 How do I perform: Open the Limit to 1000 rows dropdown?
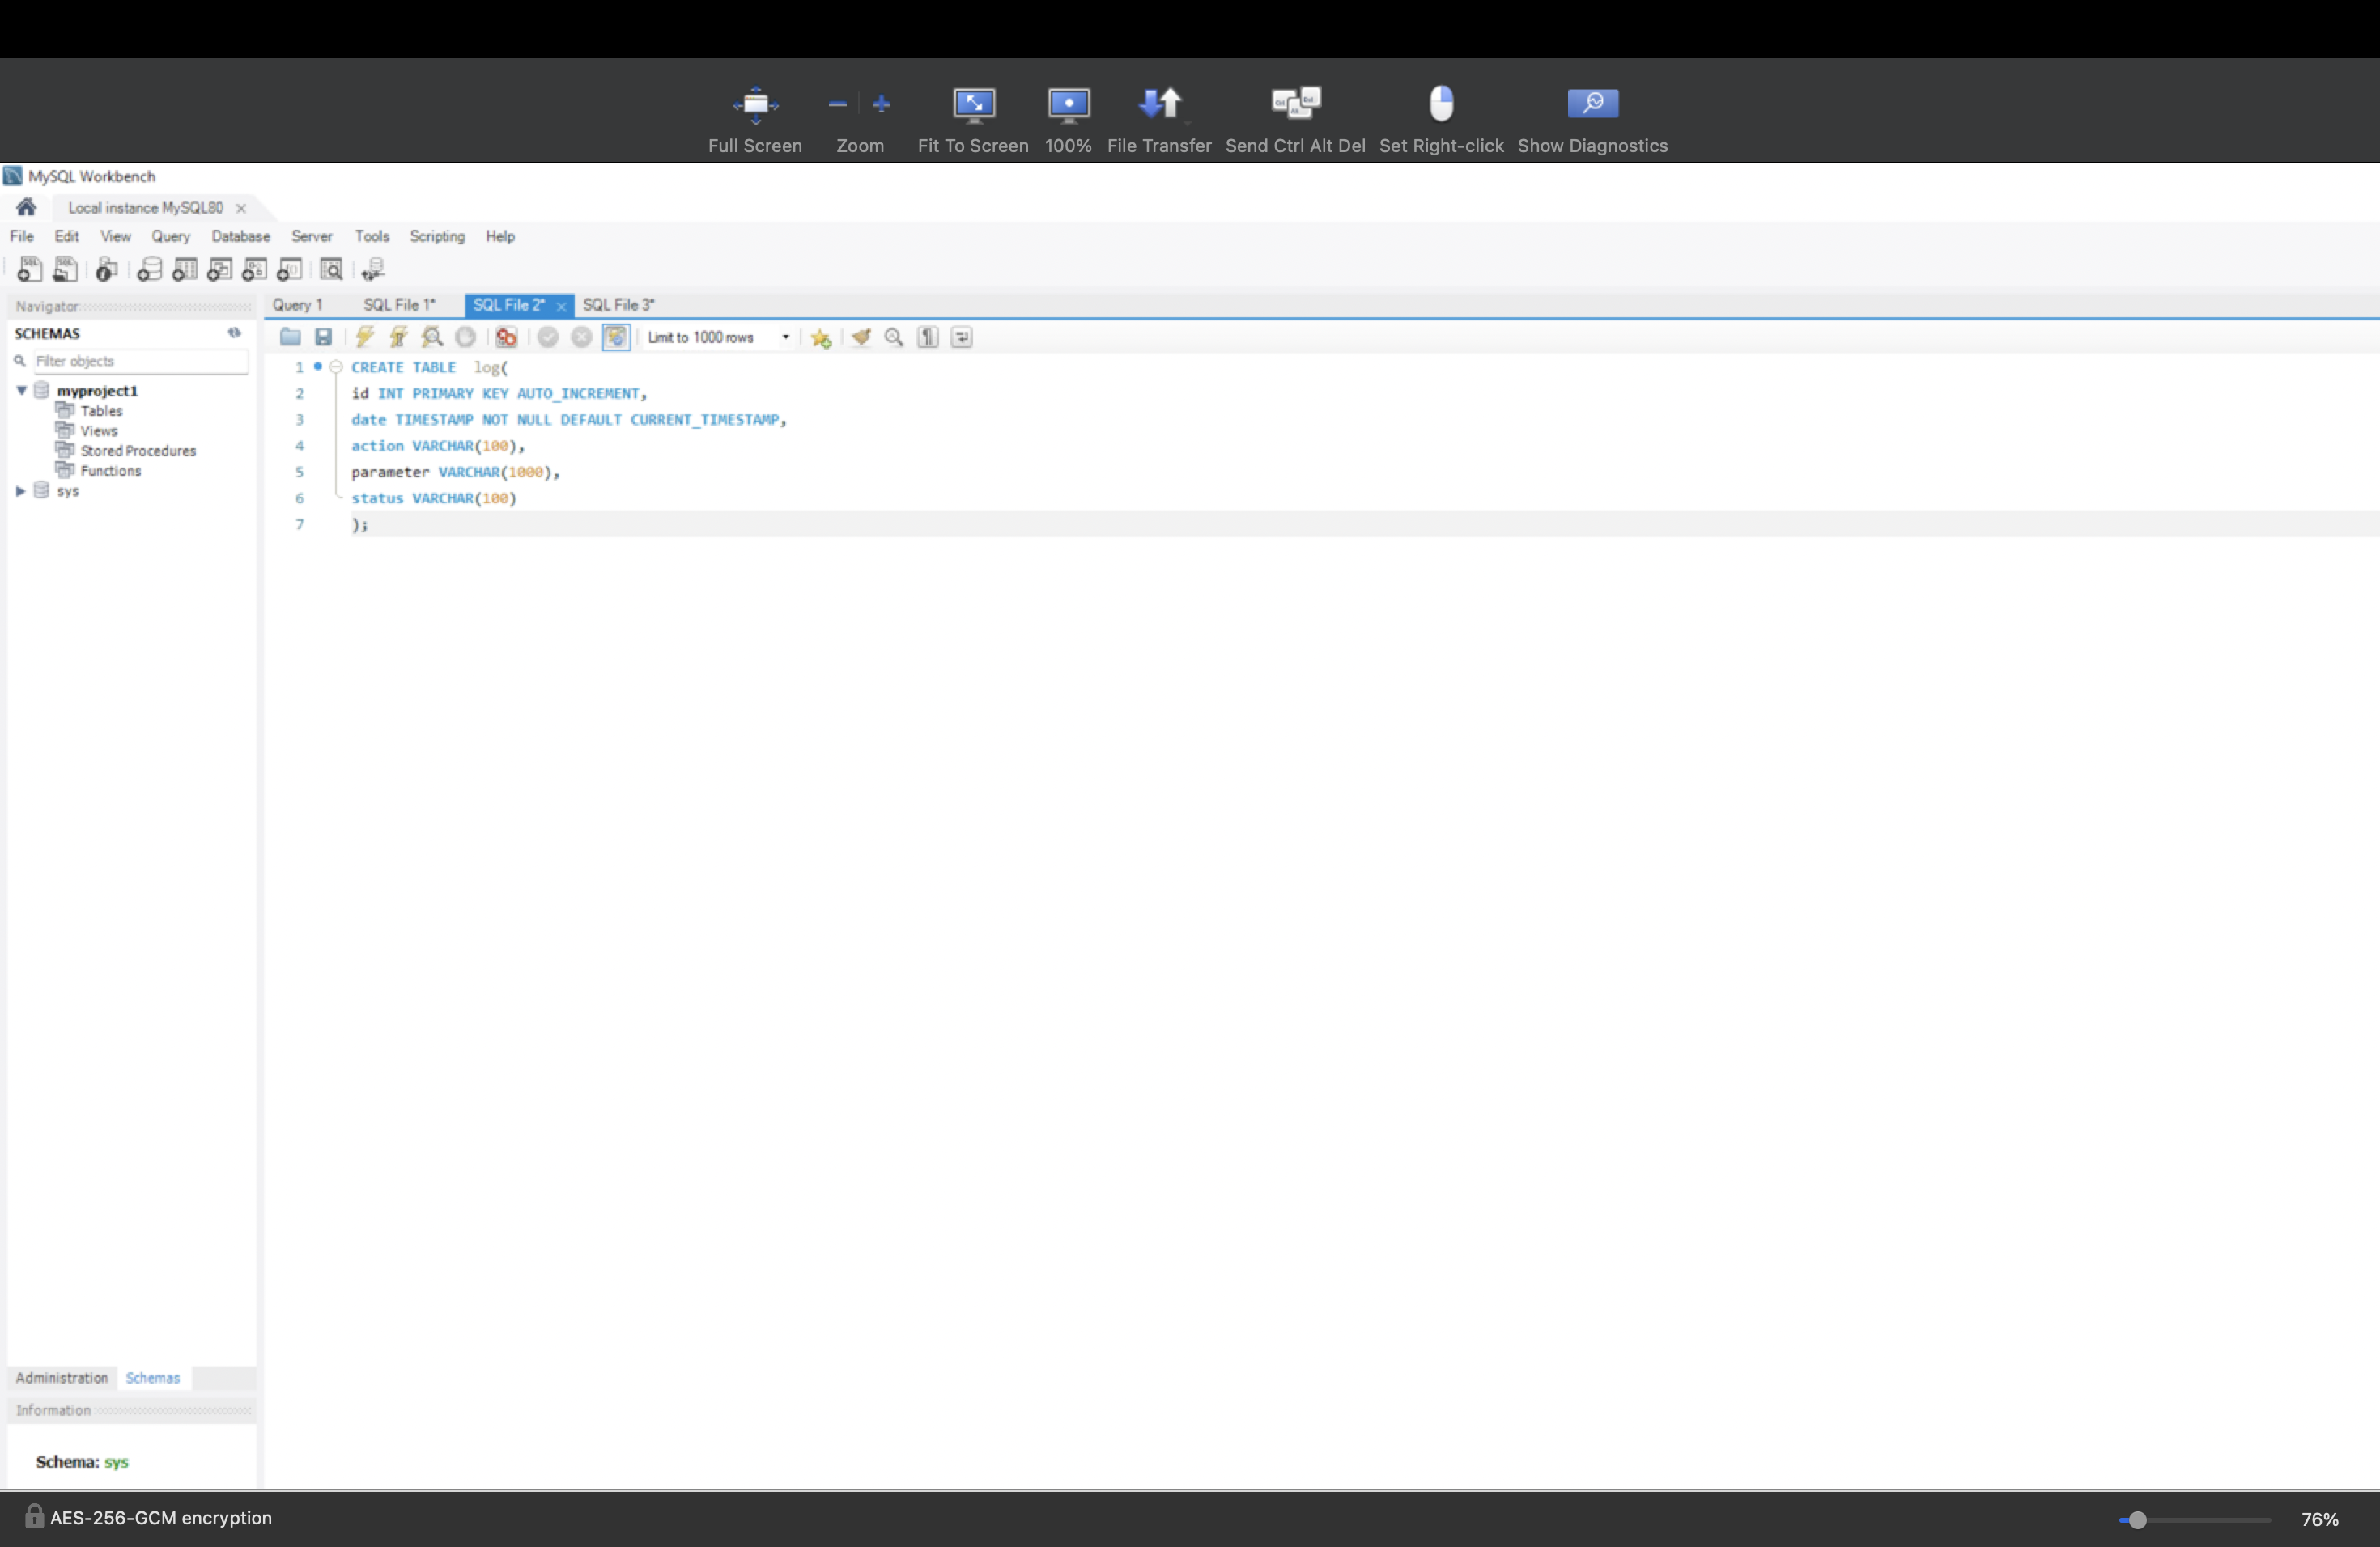[x=785, y=337]
